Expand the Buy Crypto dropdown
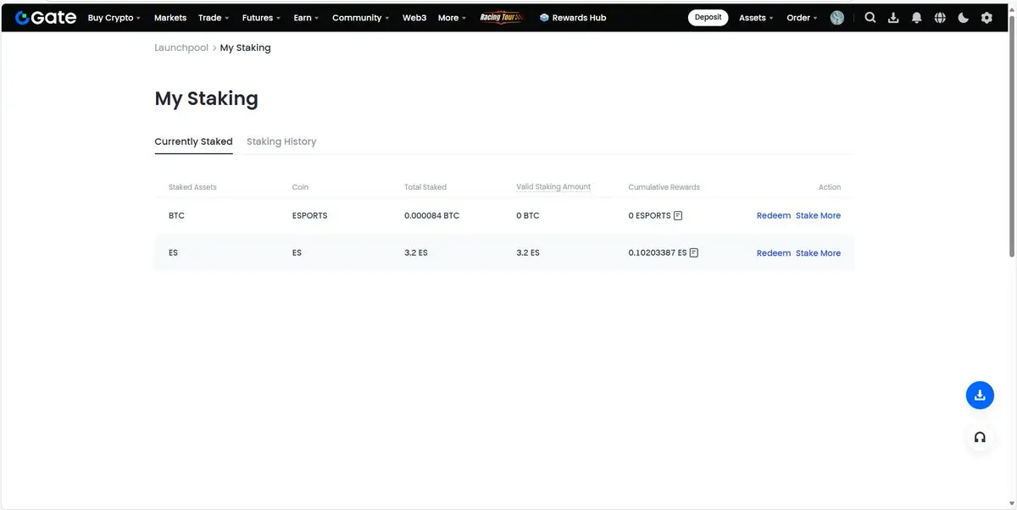1017x510 pixels. click(x=114, y=17)
